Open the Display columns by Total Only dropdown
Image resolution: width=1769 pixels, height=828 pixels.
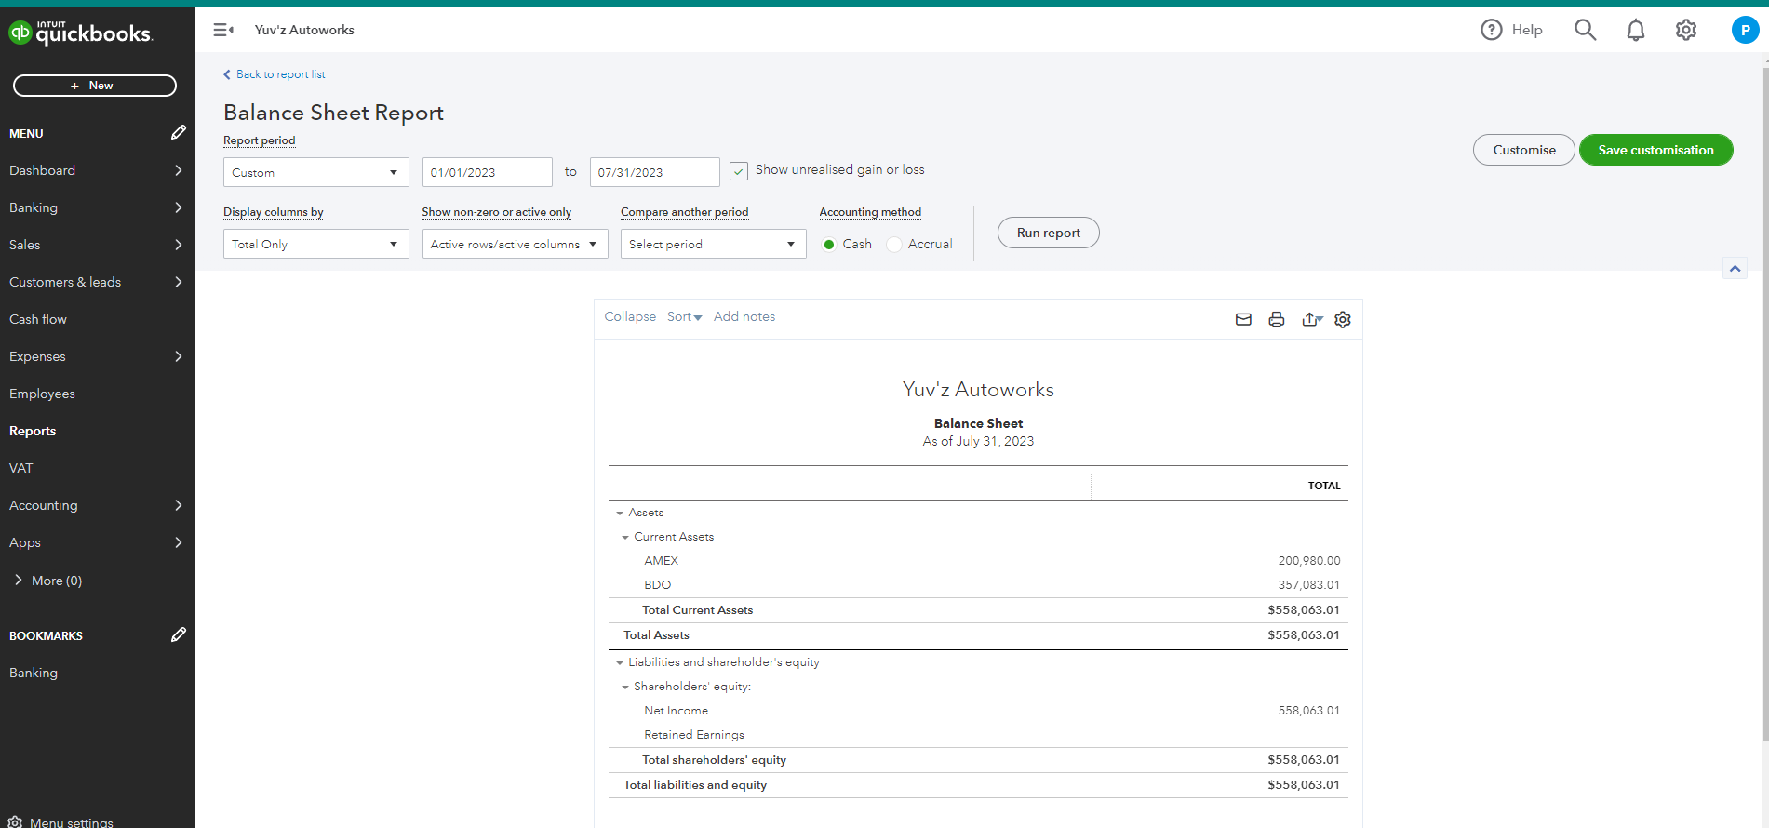tap(315, 244)
